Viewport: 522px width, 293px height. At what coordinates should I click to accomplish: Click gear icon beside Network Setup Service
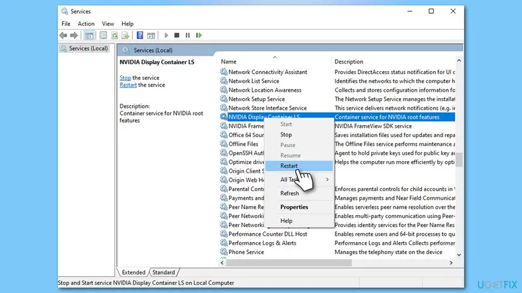pyautogui.click(x=224, y=99)
